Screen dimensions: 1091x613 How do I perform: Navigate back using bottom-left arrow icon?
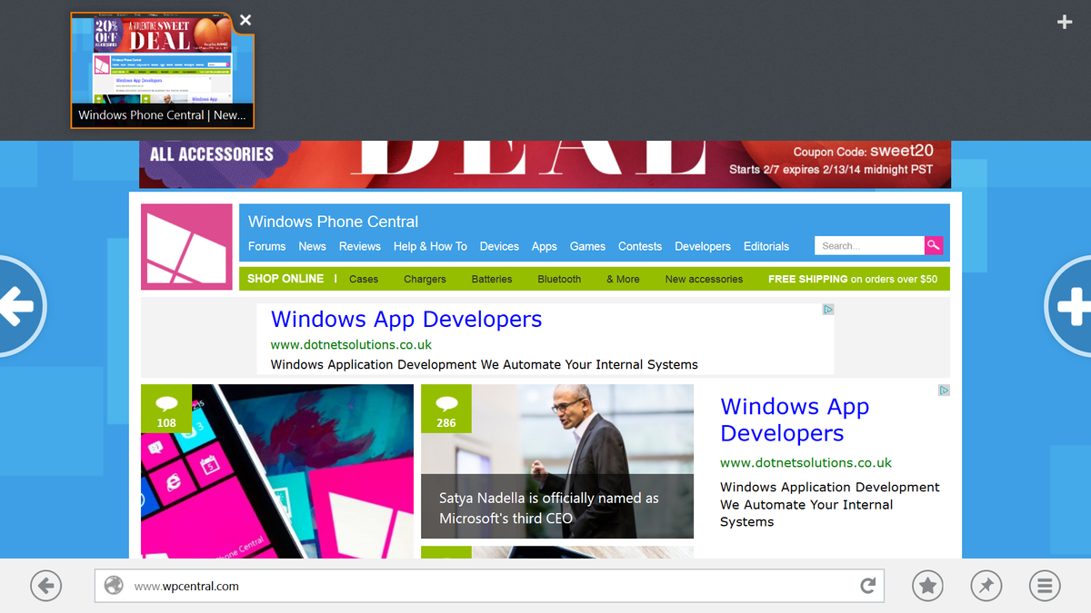[x=45, y=586]
